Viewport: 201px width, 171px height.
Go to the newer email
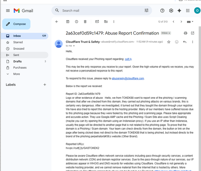(173, 22)
